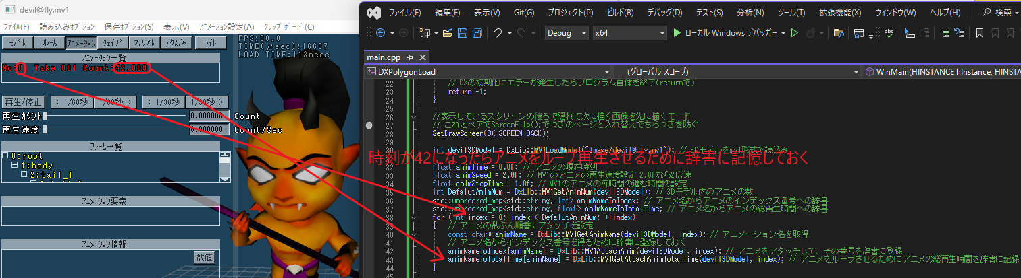Open the x64 platform dropdown

(629, 33)
